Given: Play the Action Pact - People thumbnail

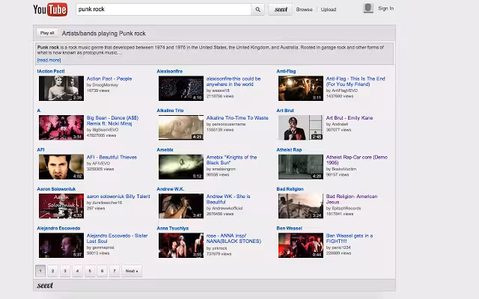Looking at the screenshot, I should [61, 88].
